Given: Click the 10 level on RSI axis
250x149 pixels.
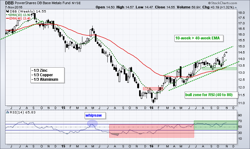Looking at the screenshot, I should point(240,138).
